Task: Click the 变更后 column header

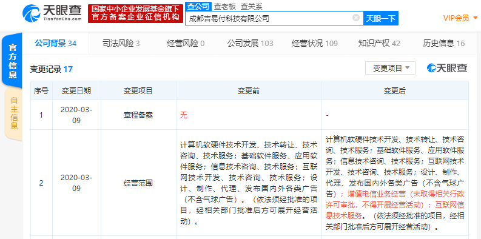Action: pyautogui.click(x=395, y=90)
